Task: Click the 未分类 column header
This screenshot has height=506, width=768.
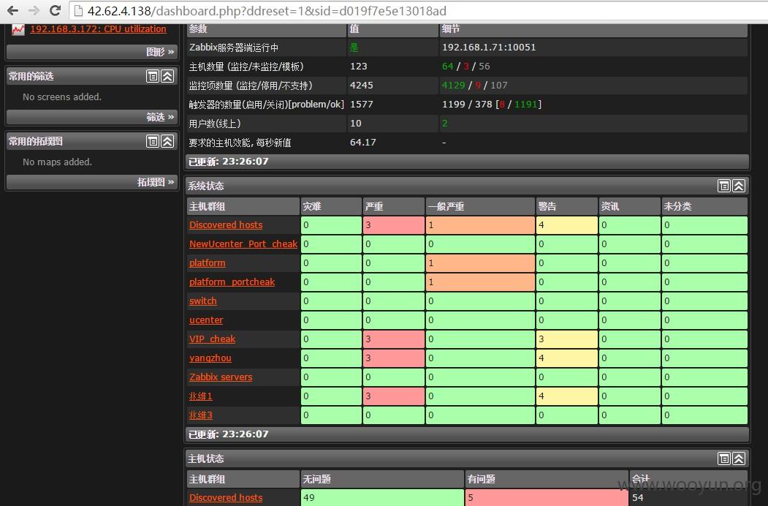Action: pos(704,206)
